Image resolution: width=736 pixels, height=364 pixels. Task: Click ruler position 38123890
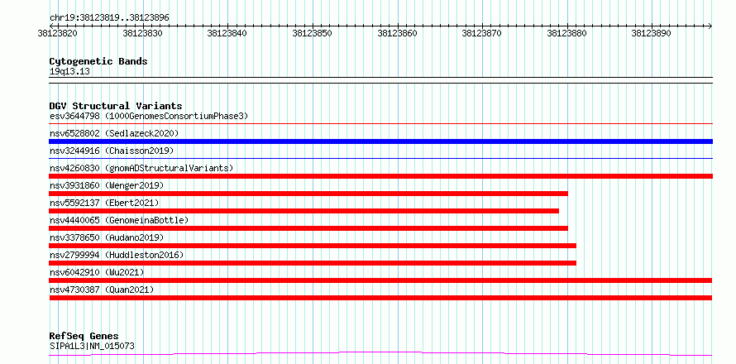(x=651, y=33)
